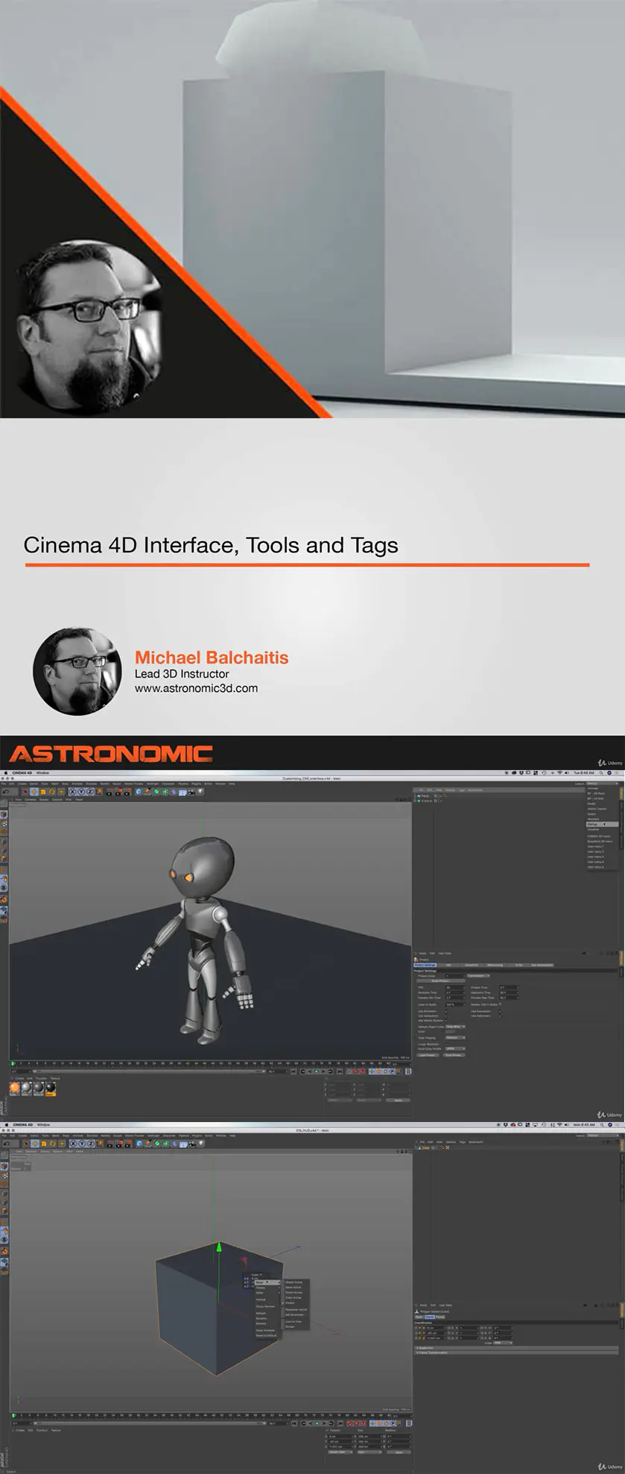Toggle Z-axis lock in robot scene toolbar
The height and width of the screenshot is (1474, 625).
coord(89,792)
